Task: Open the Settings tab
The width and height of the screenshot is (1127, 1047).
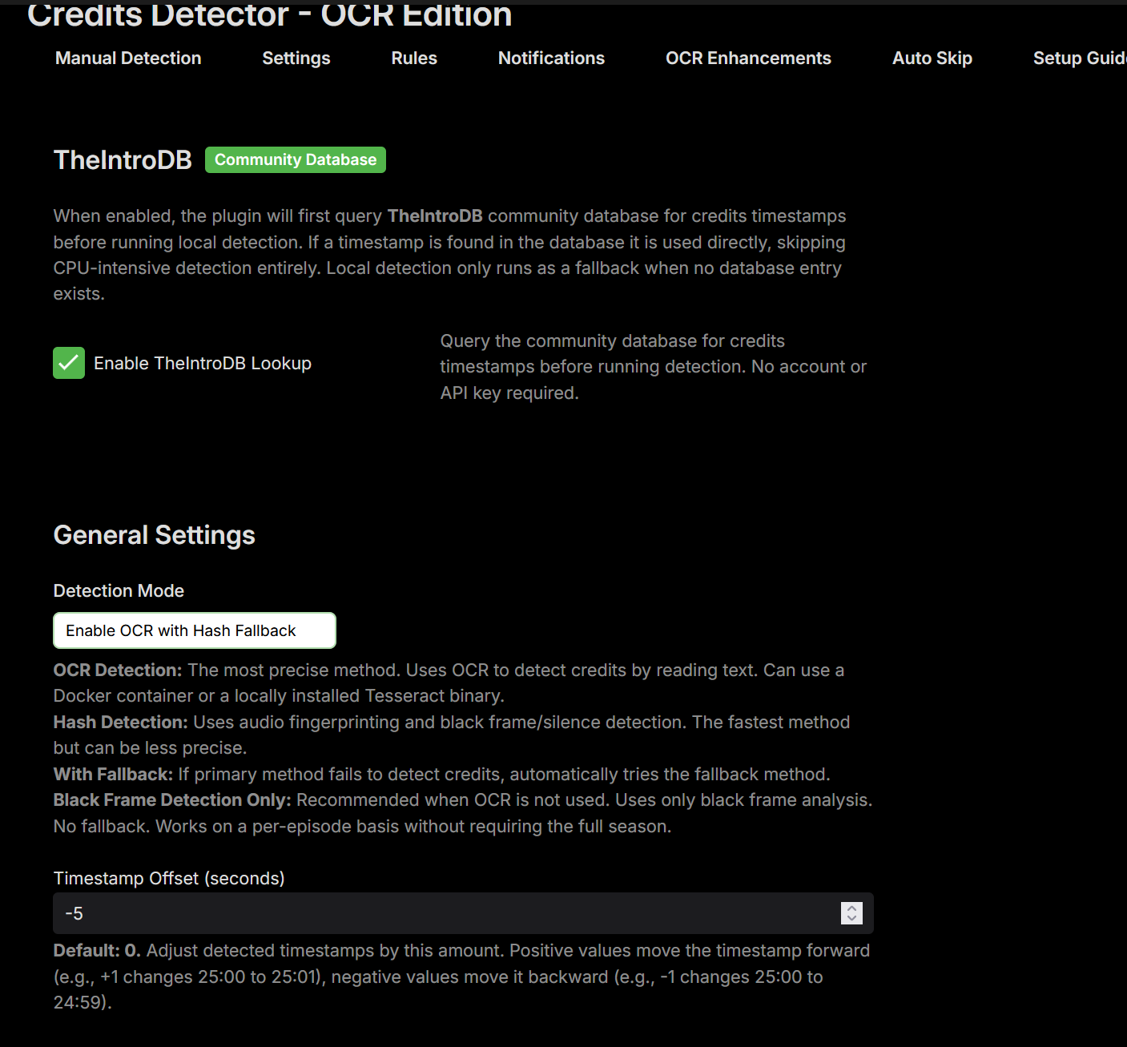Action: (x=296, y=58)
